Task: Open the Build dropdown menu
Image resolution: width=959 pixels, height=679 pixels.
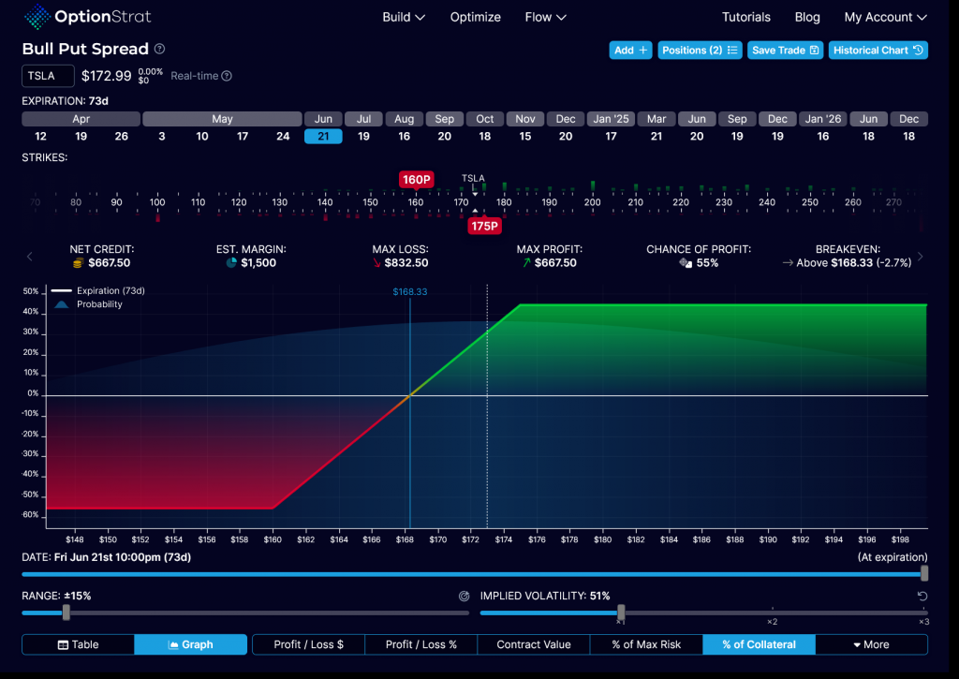Action: click(x=404, y=17)
